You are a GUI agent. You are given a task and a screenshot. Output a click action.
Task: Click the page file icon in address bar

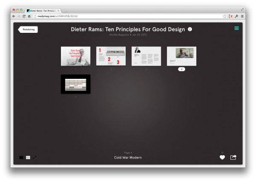click(x=35, y=16)
